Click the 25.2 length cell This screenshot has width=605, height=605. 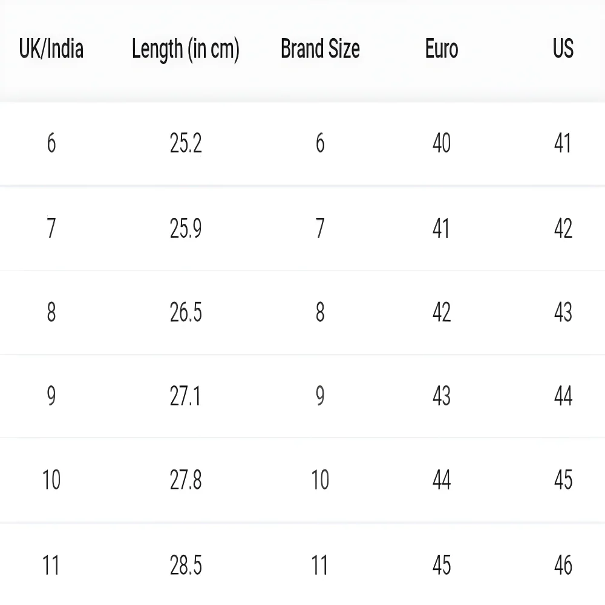[x=186, y=143]
